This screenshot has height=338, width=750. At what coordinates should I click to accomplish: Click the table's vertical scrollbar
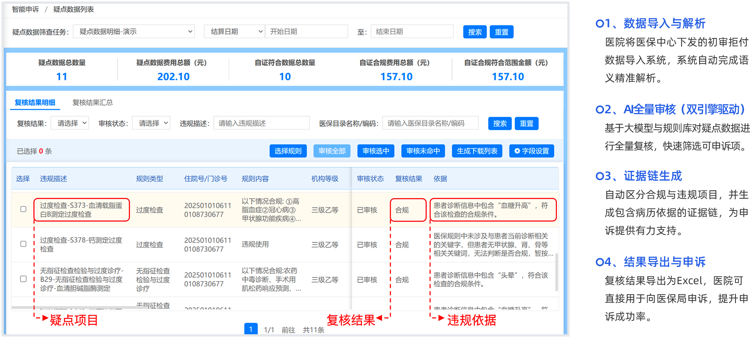click(557, 272)
